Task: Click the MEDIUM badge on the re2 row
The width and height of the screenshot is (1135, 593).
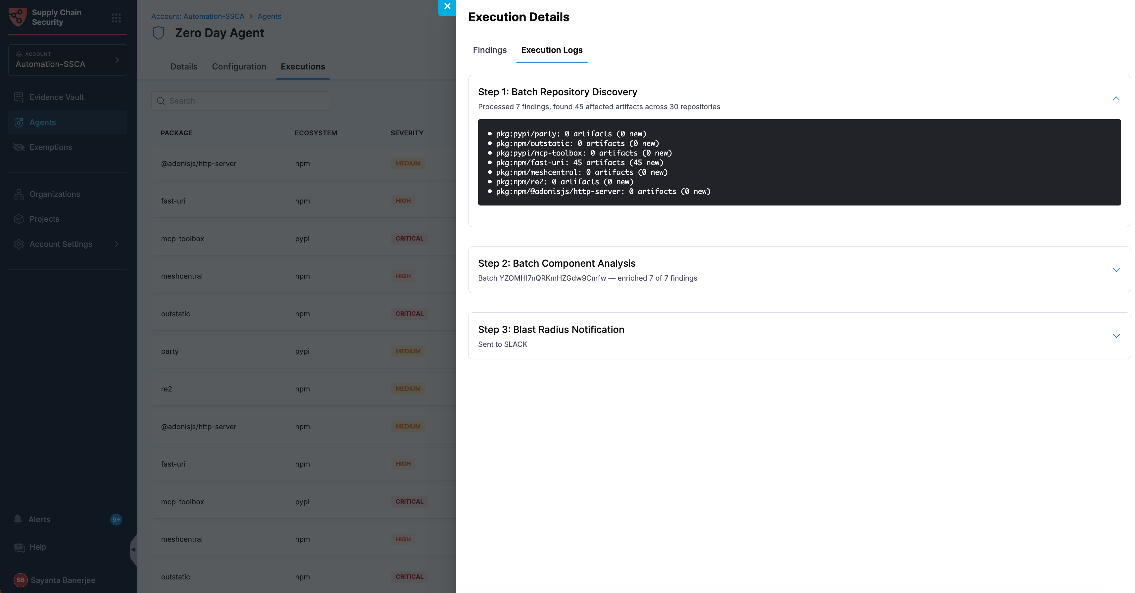Action: tap(408, 389)
